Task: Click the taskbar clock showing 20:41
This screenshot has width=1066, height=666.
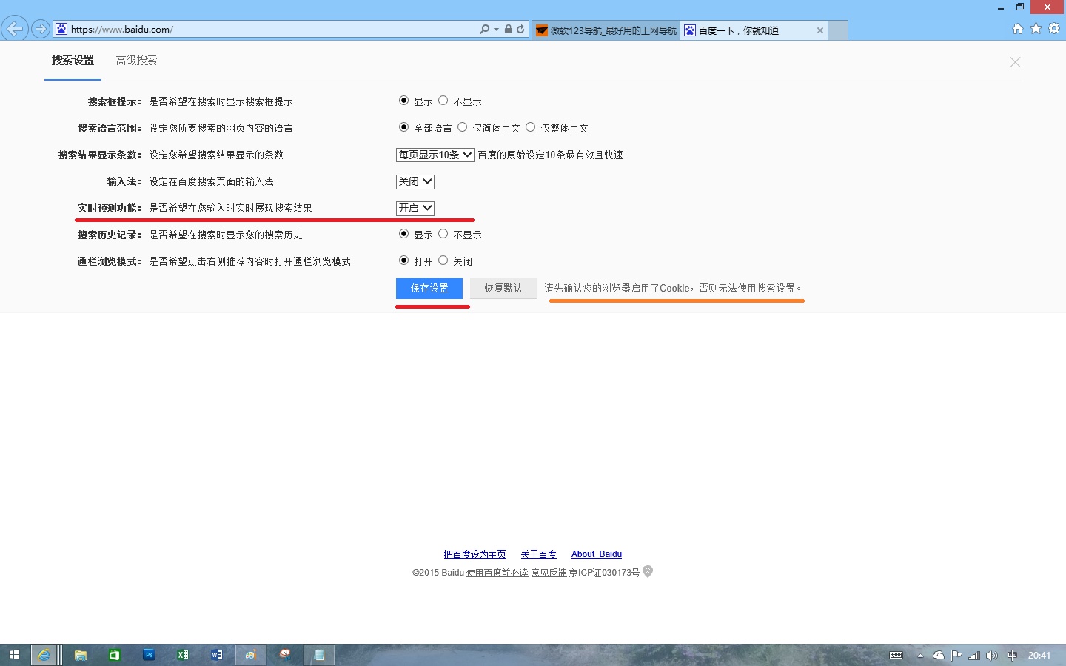Action: pos(1039,656)
